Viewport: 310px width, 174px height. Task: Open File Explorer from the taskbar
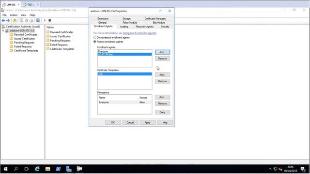tap(47, 169)
